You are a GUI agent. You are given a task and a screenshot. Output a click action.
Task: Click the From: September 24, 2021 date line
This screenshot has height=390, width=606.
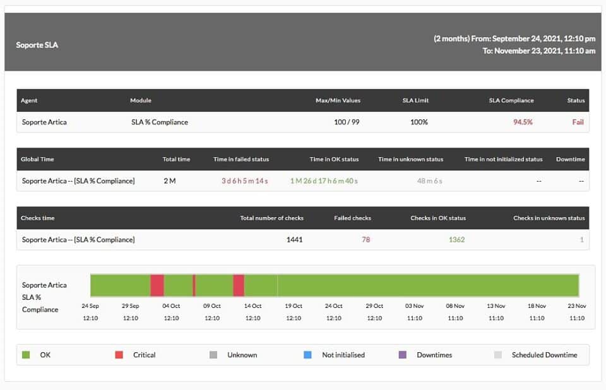click(514, 38)
